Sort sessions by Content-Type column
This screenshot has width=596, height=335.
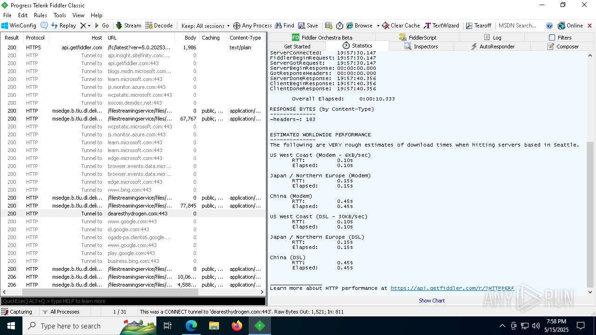click(245, 38)
